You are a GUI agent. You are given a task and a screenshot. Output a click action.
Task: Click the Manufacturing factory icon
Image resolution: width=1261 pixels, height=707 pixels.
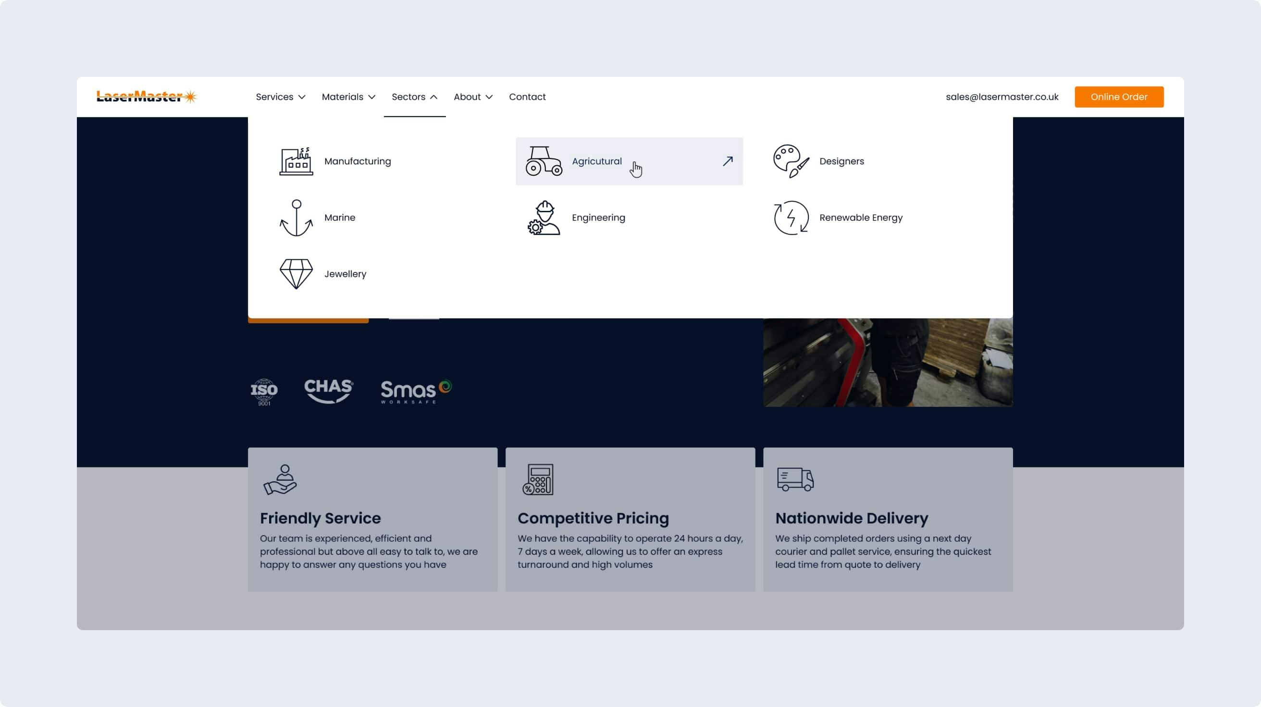(x=296, y=161)
